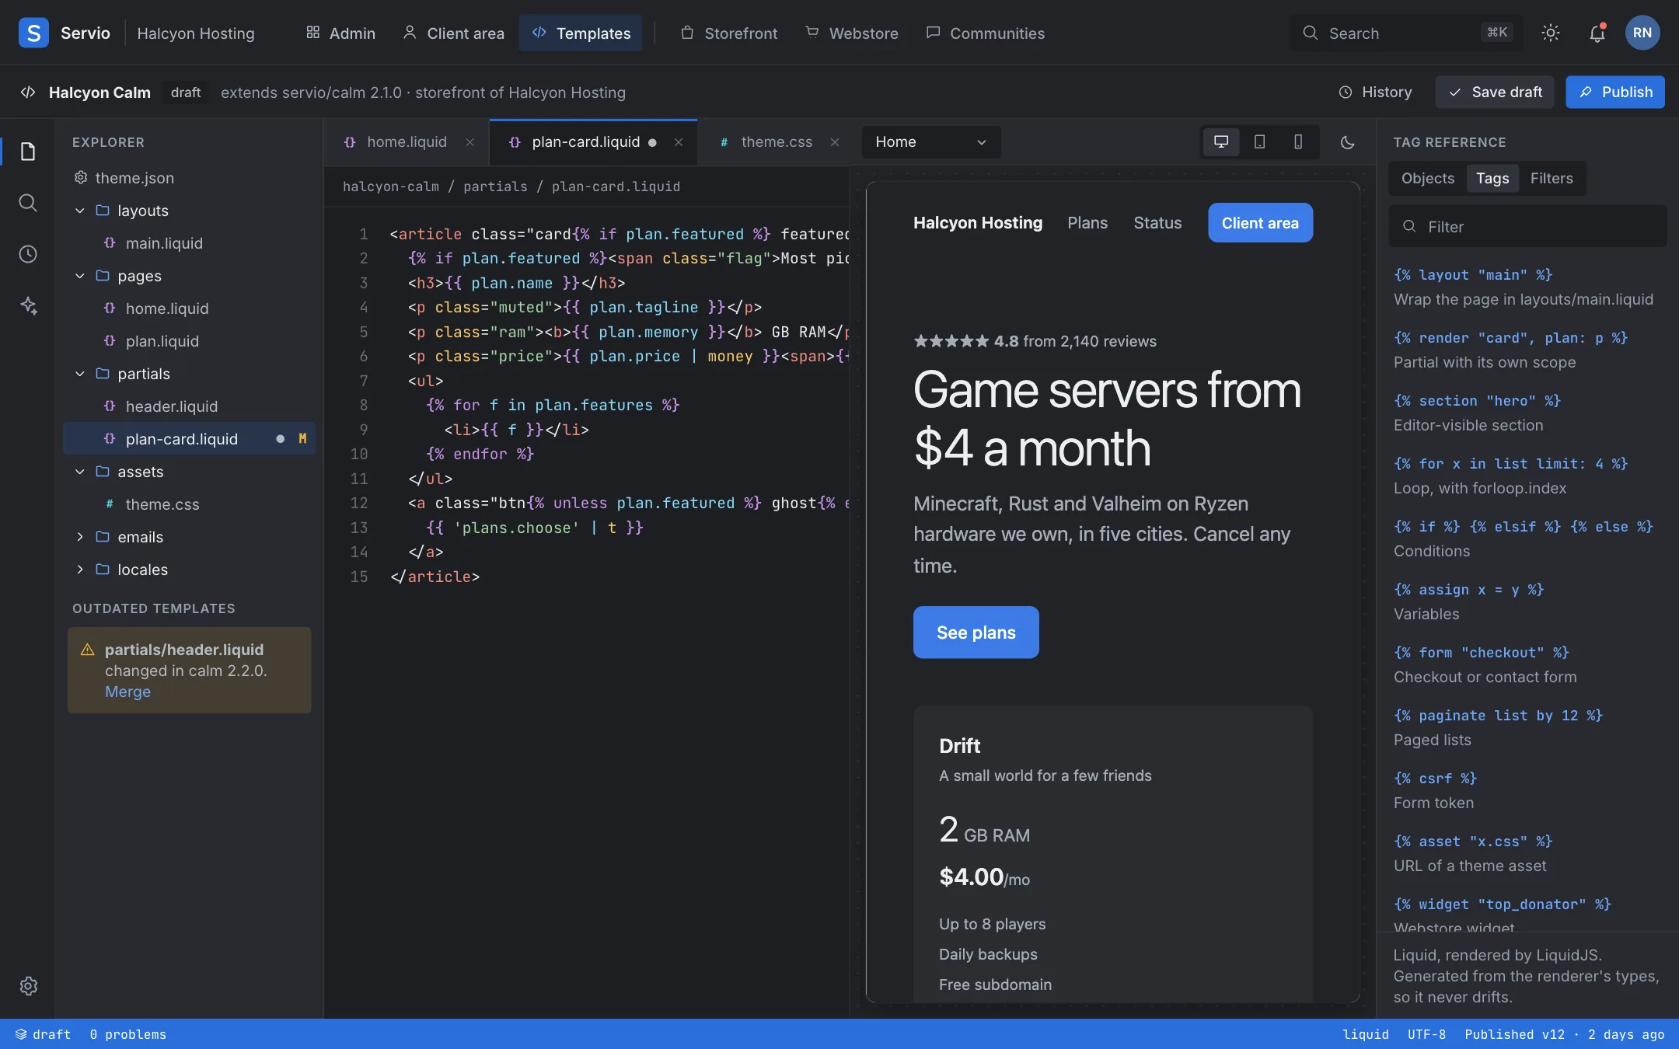The width and height of the screenshot is (1679, 1049).
Task: Open the Home page preview dropdown
Action: coord(930,142)
